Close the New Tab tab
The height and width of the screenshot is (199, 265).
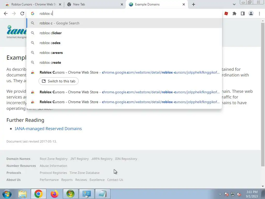[122, 4]
